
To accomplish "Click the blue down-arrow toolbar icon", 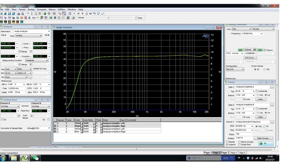I will (55, 18).
